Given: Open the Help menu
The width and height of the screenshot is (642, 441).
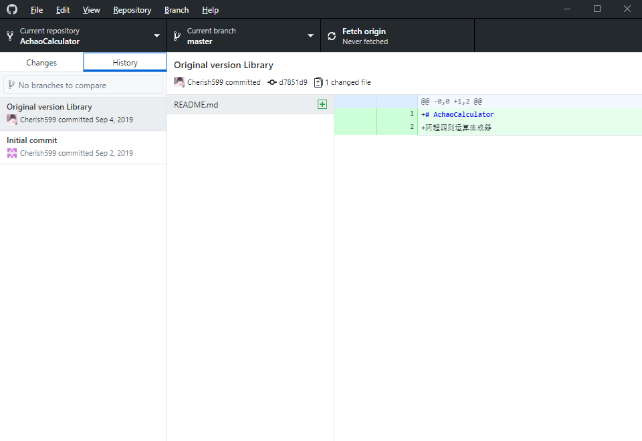Looking at the screenshot, I should (x=210, y=10).
